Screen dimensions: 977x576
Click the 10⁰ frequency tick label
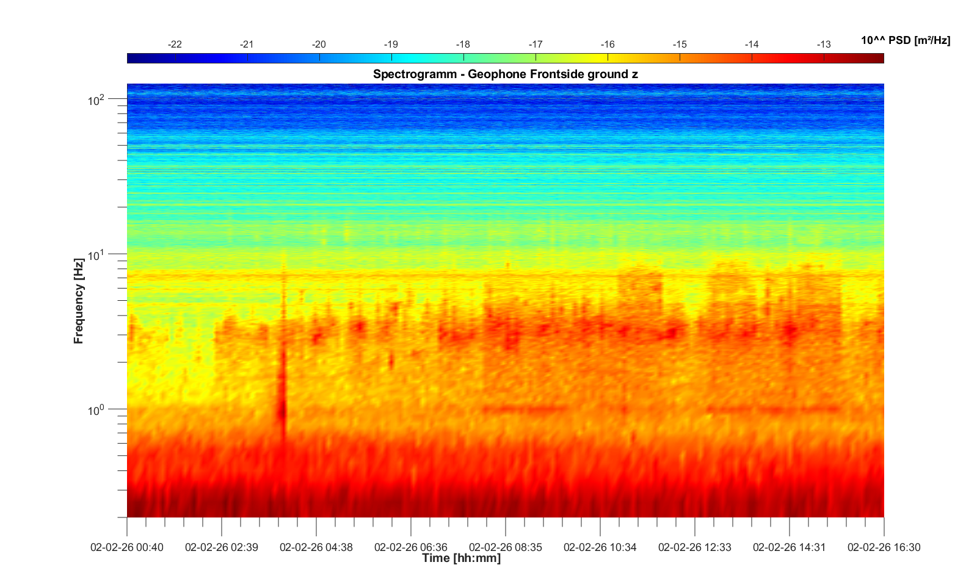[96, 410]
